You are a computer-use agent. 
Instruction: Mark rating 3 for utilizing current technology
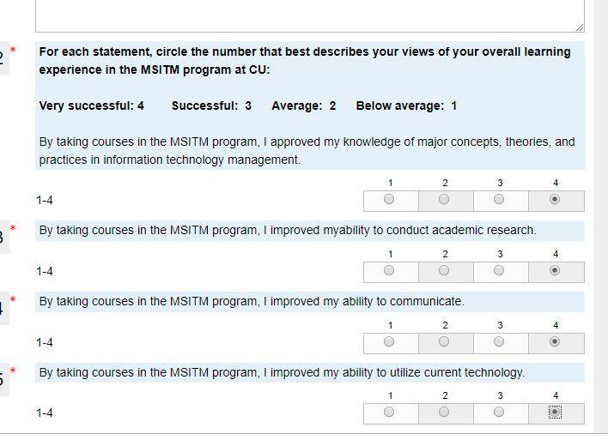499,412
